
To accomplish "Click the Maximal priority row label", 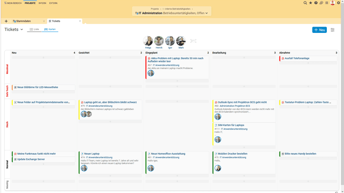I will [7, 69].
